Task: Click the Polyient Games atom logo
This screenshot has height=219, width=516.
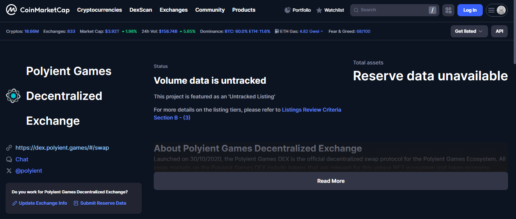Action: point(13,96)
